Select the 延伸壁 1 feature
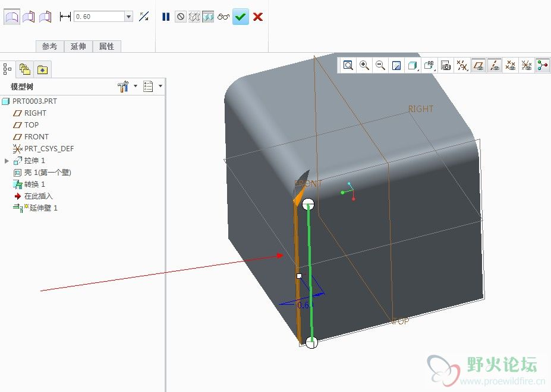551x392 pixels. click(35, 208)
